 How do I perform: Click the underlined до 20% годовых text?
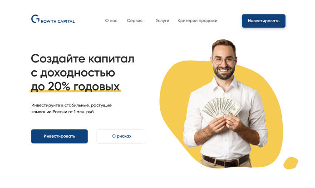[75, 87]
